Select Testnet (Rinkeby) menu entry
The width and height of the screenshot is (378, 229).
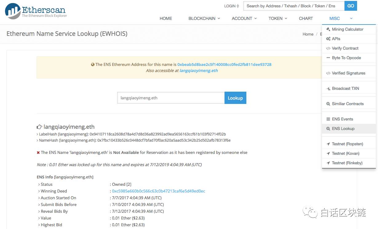pos(349,163)
